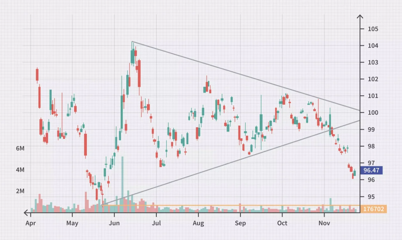Click the 105 price axis label
Screen dimensions: 402x240
click(x=373, y=29)
